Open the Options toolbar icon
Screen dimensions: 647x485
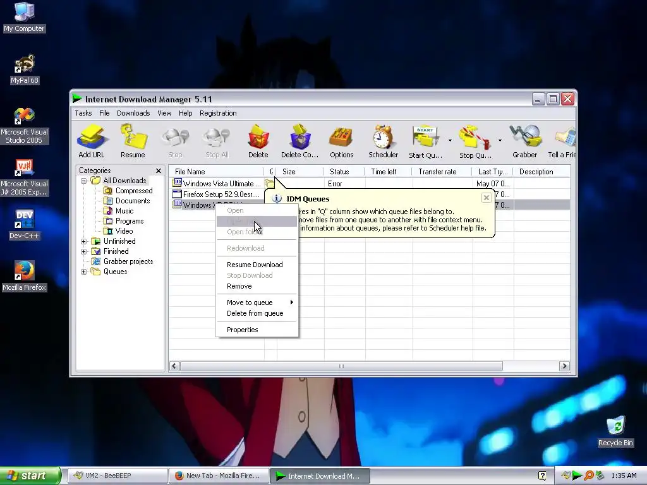point(341,141)
